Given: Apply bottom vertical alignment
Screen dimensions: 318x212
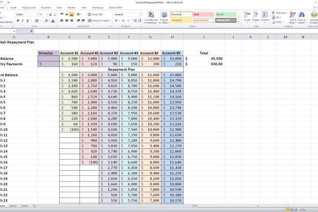Looking at the screenshot, I should pos(71,14).
